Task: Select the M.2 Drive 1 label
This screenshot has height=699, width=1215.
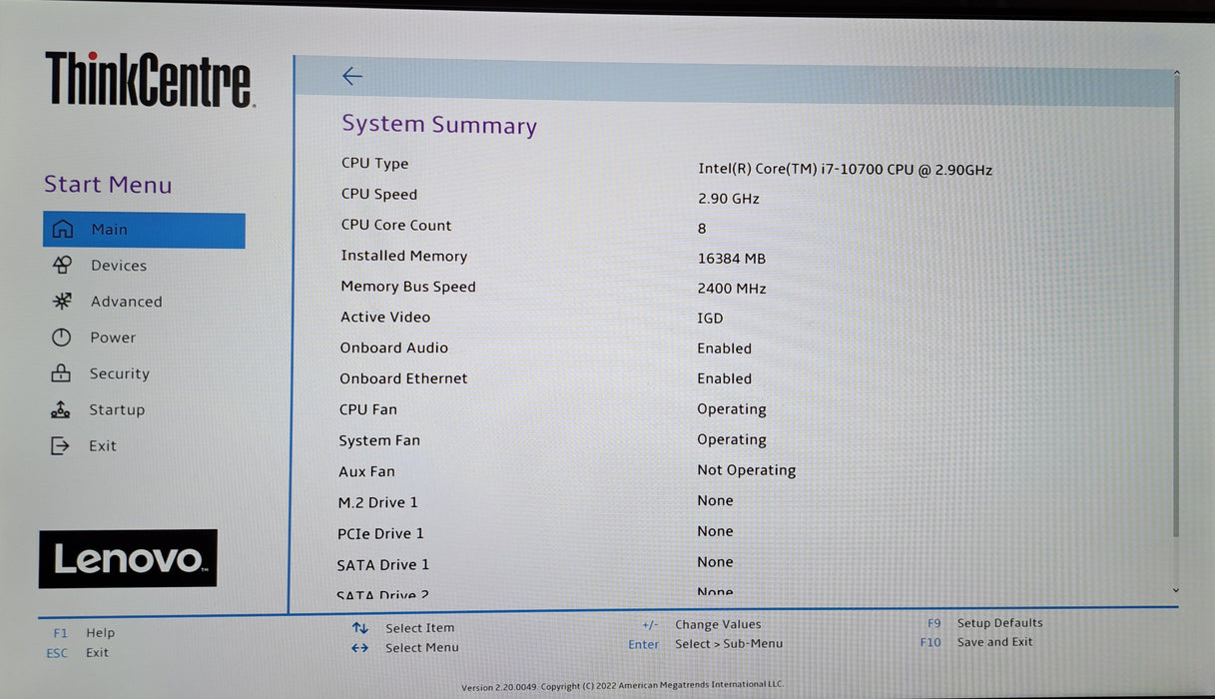Action: click(x=378, y=502)
